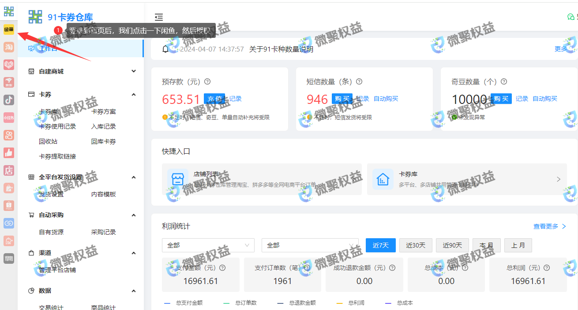This screenshot has height=310, width=578.
Task: Click the 购买 button for 奇豆数量
Action: (501, 99)
